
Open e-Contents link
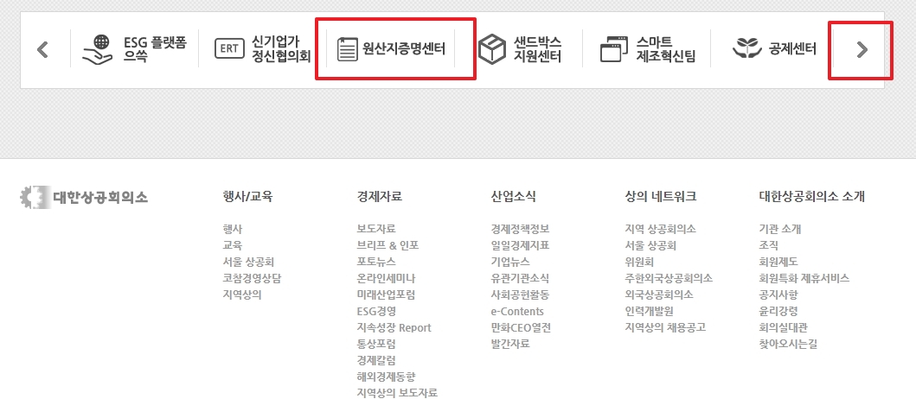[517, 311]
